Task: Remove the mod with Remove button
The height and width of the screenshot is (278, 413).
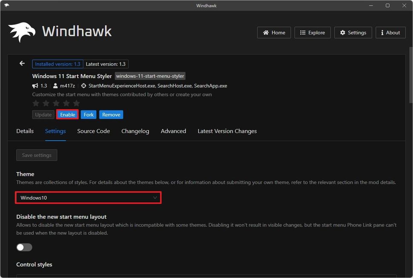Action: [x=111, y=115]
